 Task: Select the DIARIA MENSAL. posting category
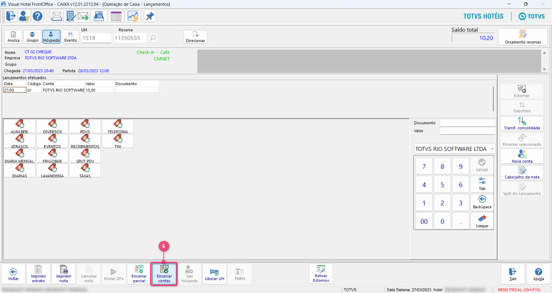(x=20, y=156)
